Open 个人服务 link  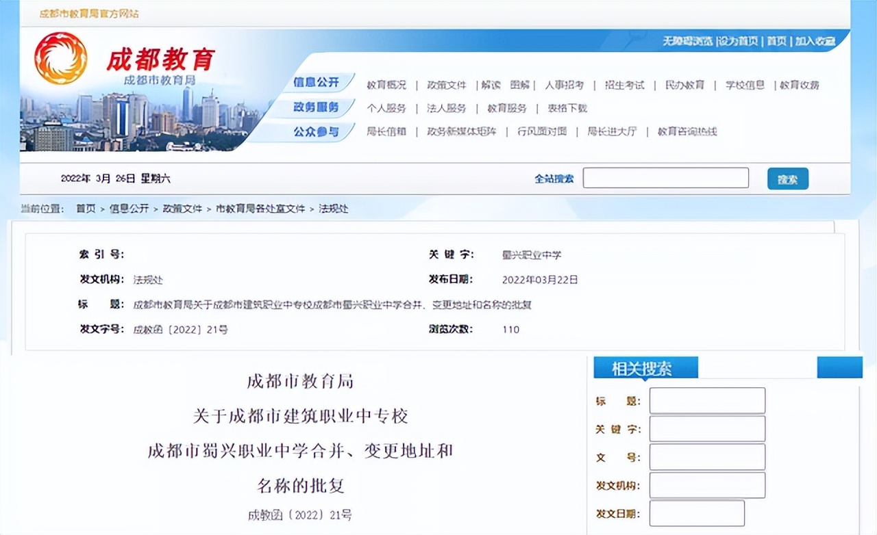point(386,108)
